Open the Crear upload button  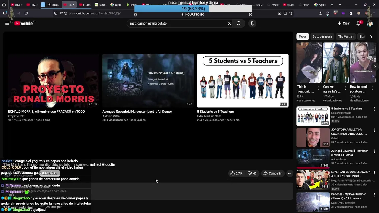[x=344, y=23]
